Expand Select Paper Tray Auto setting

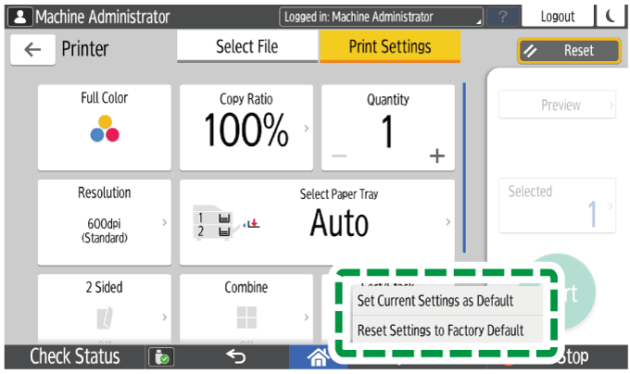pos(317,222)
